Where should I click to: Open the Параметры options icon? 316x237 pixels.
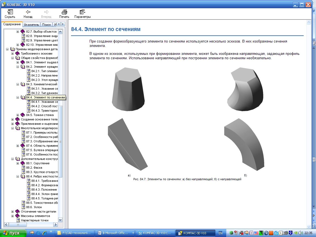click(x=82, y=12)
